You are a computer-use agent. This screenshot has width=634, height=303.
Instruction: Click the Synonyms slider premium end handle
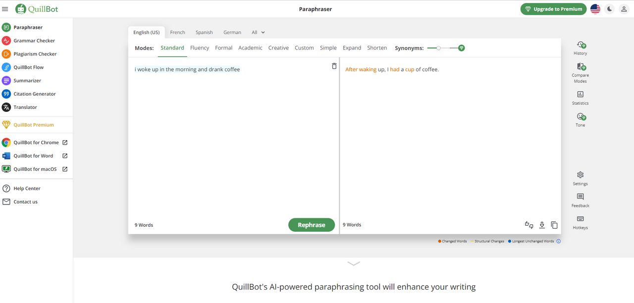[x=461, y=48]
